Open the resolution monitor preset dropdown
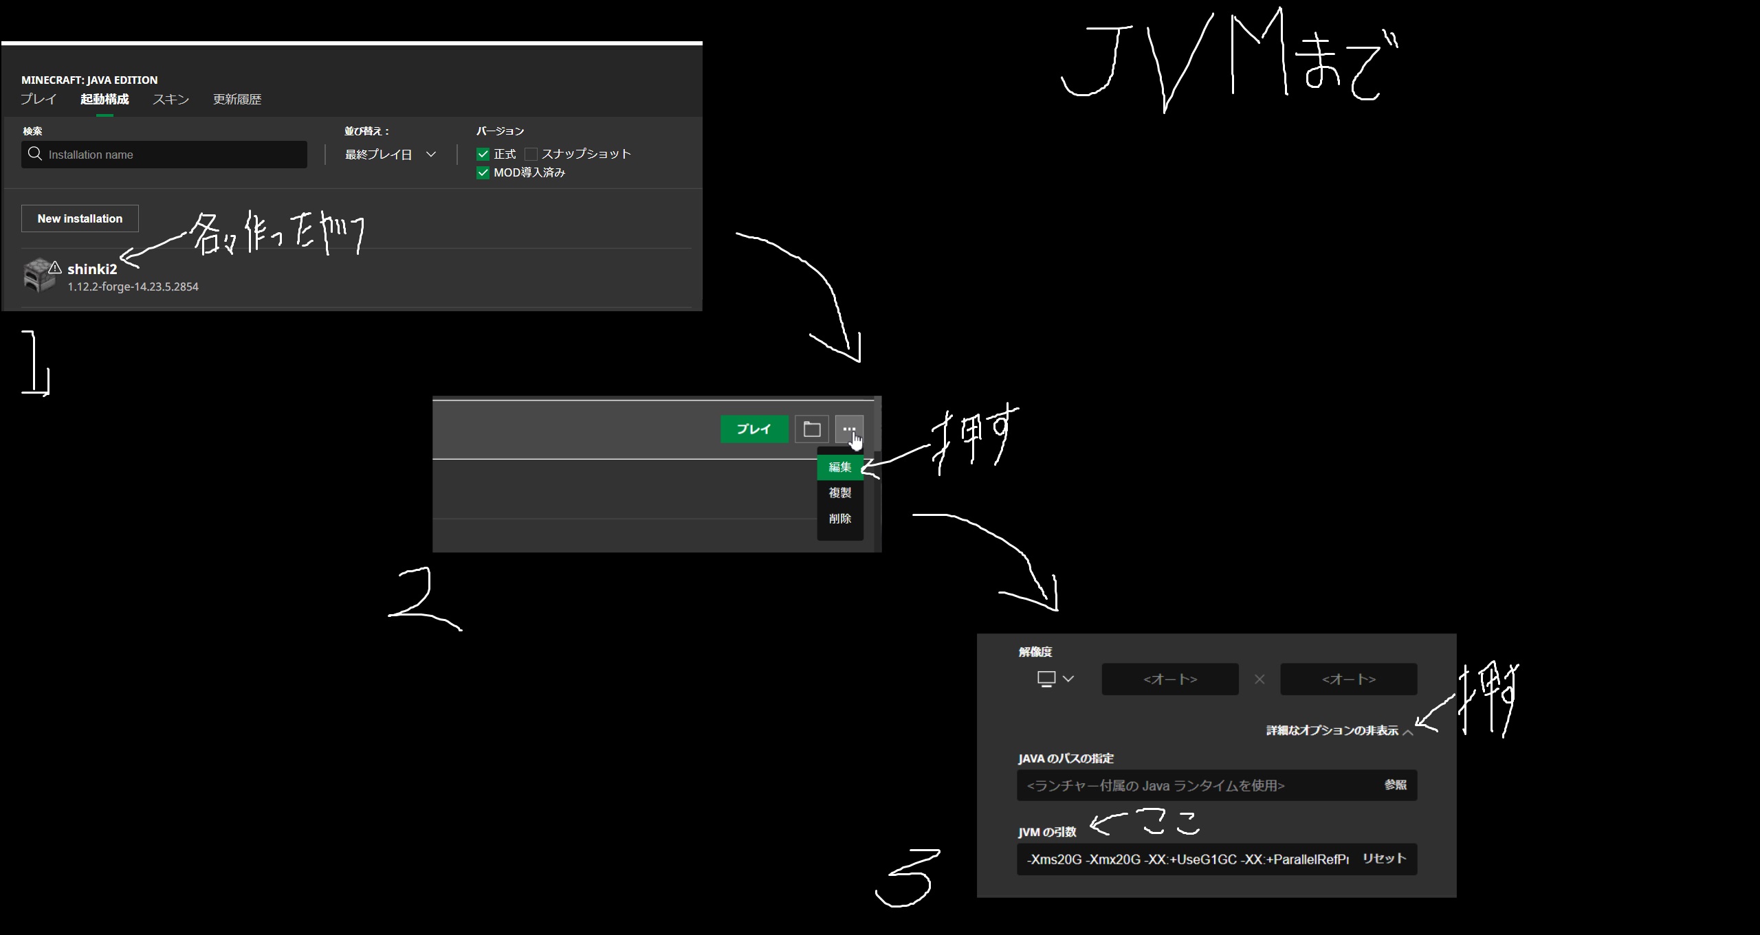The height and width of the screenshot is (935, 1760). tap(1055, 679)
